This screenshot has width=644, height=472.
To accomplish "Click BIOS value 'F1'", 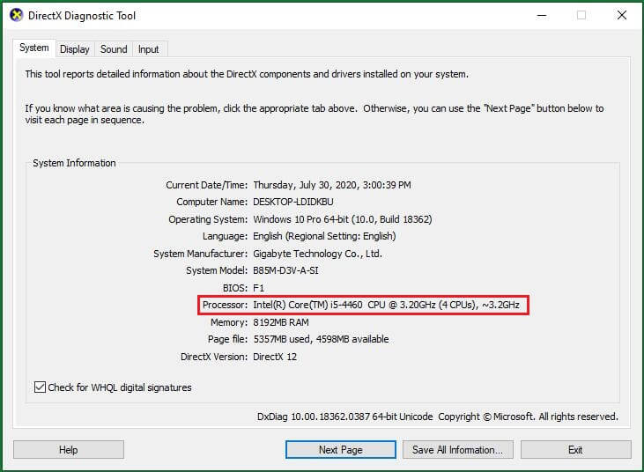I will click(259, 288).
